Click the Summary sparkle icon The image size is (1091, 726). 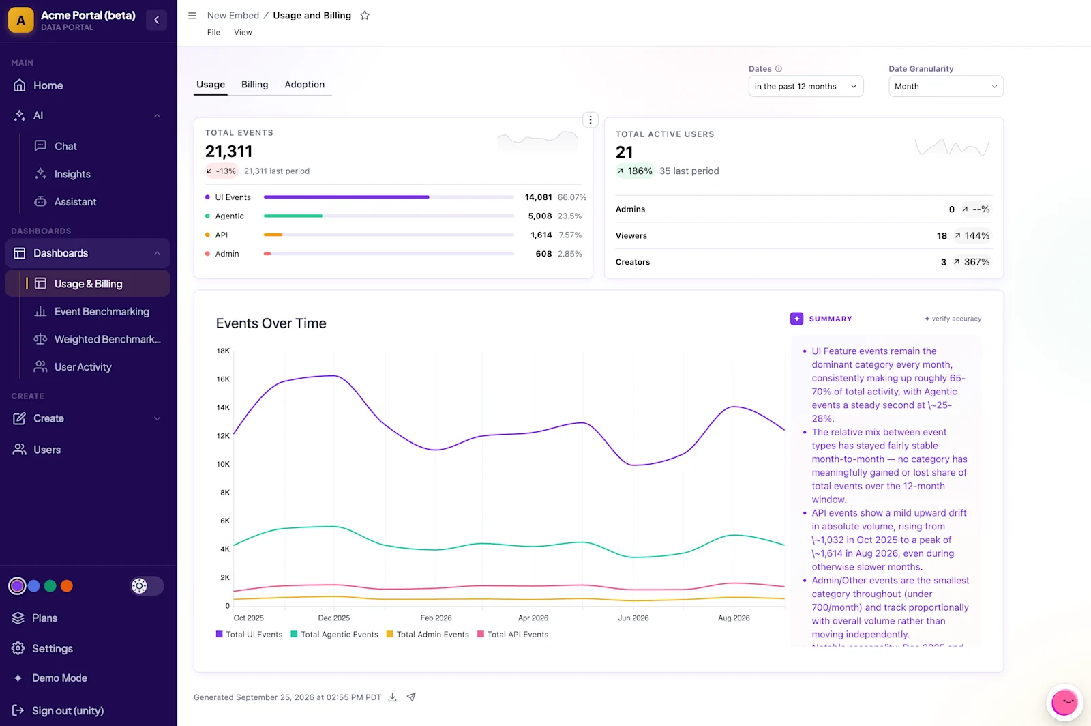[796, 319]
